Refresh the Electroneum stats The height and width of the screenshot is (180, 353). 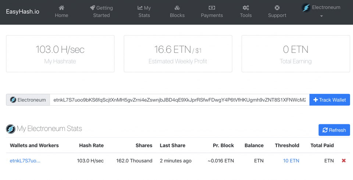point(334,130)
